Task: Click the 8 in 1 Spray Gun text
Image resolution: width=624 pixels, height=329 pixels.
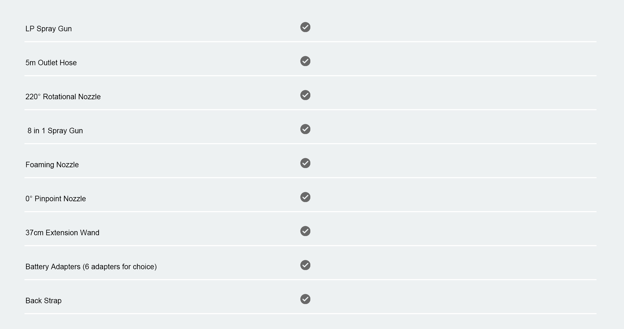Action: click(x=55, y=131)
